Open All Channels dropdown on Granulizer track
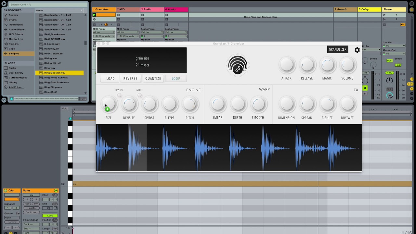The width and height of the screenshot is (416, 234). [x=104, y=36]
